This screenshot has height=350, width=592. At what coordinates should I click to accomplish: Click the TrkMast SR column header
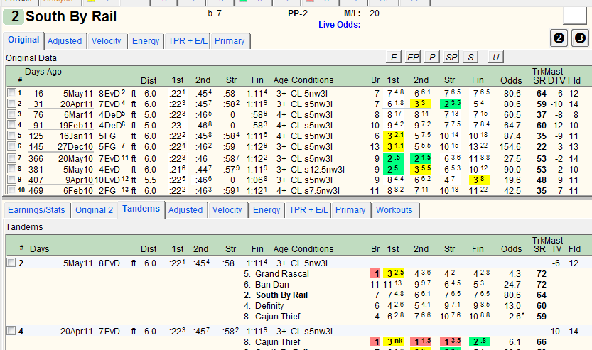[539, 80]
